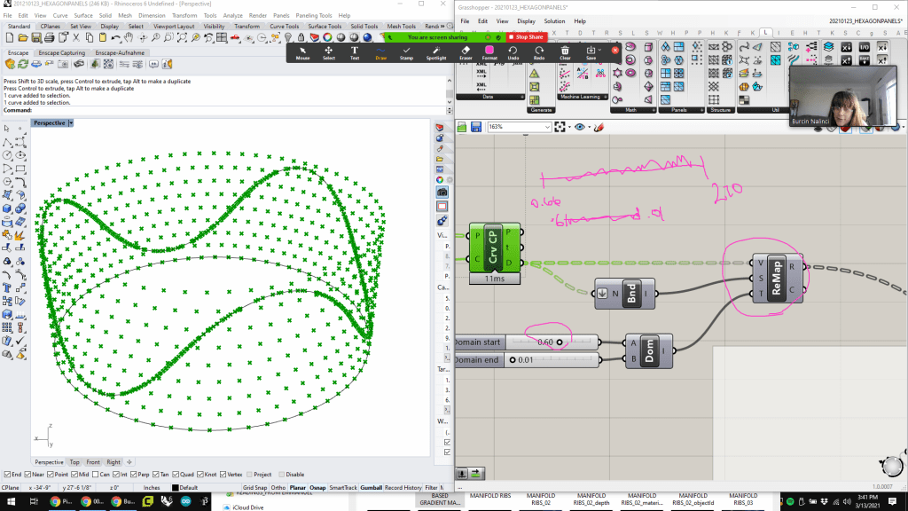Click the sketch brush icon in Grasshopper toolbar
This screenshot has width=908, height=511.
click(x=599, y=127)
